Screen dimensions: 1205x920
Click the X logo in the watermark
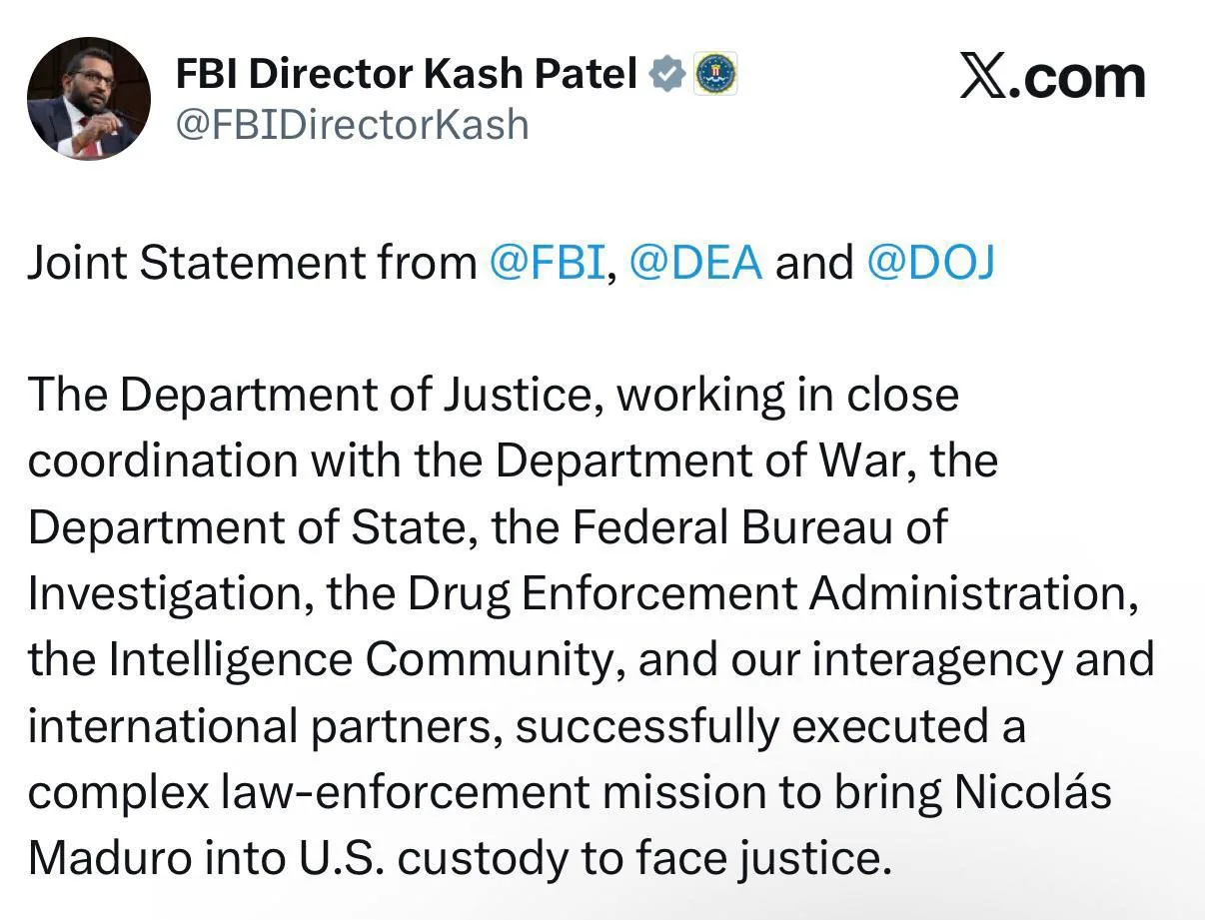pyautogui.click(x=983, y=77)
